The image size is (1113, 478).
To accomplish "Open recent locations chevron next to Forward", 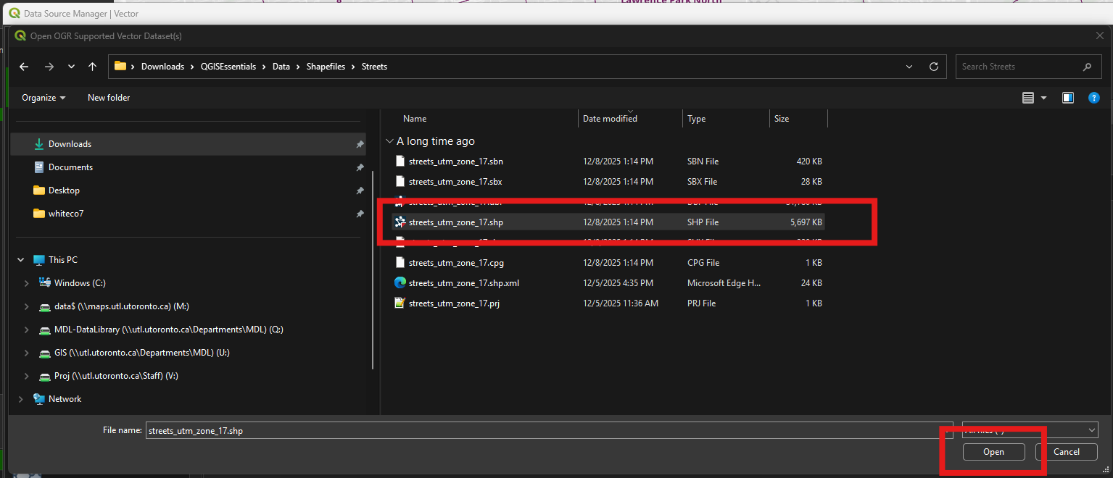I will pyautogui.click(x=71, y=67).
